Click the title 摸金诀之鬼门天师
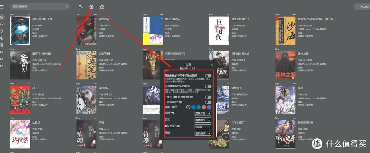This screenshot has width=370, height=153. pyautogui.click(x=42, y=19)
